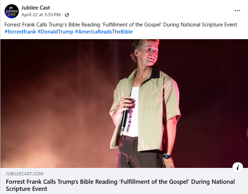Open the Jubilee Cast page name link
Viewport: 248px width, 194px height.
pos(36,8)
